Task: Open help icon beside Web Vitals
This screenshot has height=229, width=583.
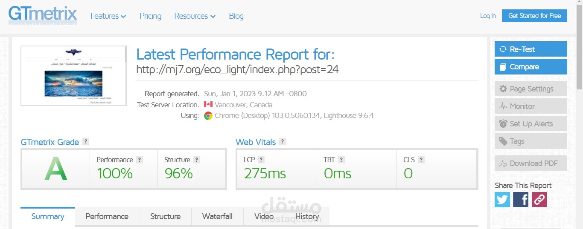Action: click(283, 142)
